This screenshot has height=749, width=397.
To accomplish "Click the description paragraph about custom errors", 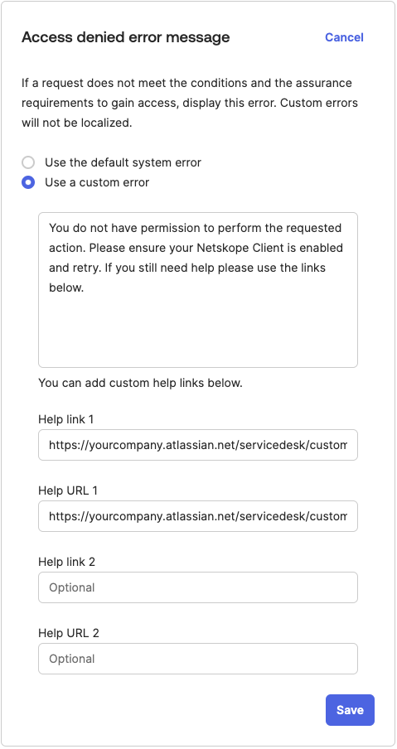I will click(190, 104).
